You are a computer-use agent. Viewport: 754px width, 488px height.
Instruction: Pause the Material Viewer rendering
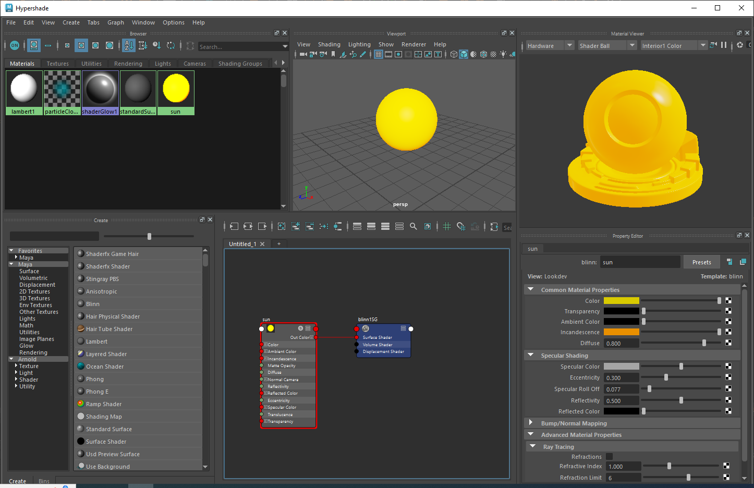coord(724,45)
